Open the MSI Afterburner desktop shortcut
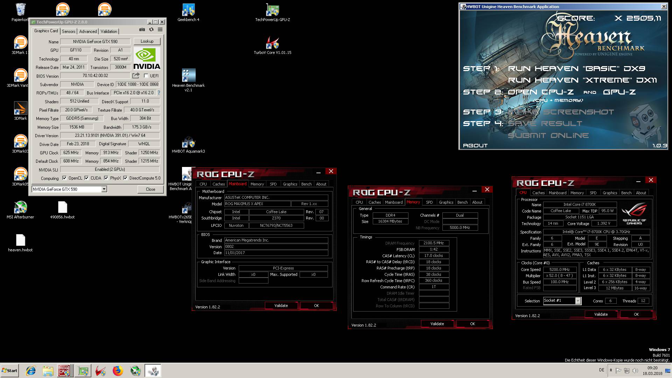Screen dimensions: 672x378 coord(20,210)
